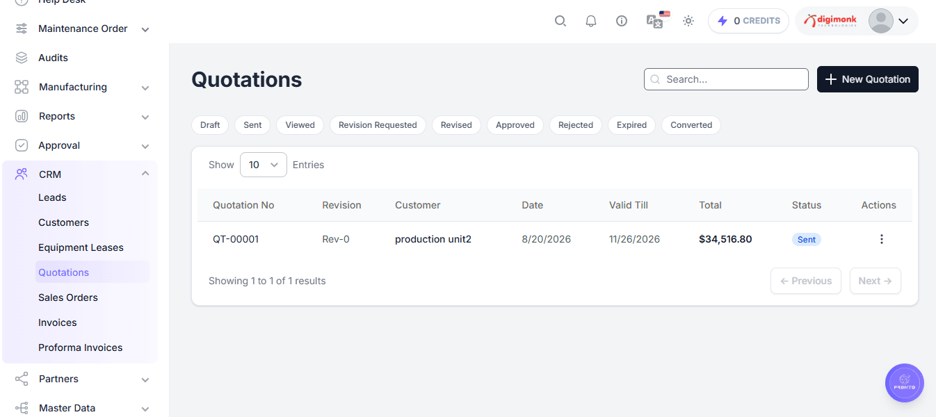Screen dimensions: 936x417
Task: Click the 0 Credits button
Action: pyautogui.click(x=748, y=21)
